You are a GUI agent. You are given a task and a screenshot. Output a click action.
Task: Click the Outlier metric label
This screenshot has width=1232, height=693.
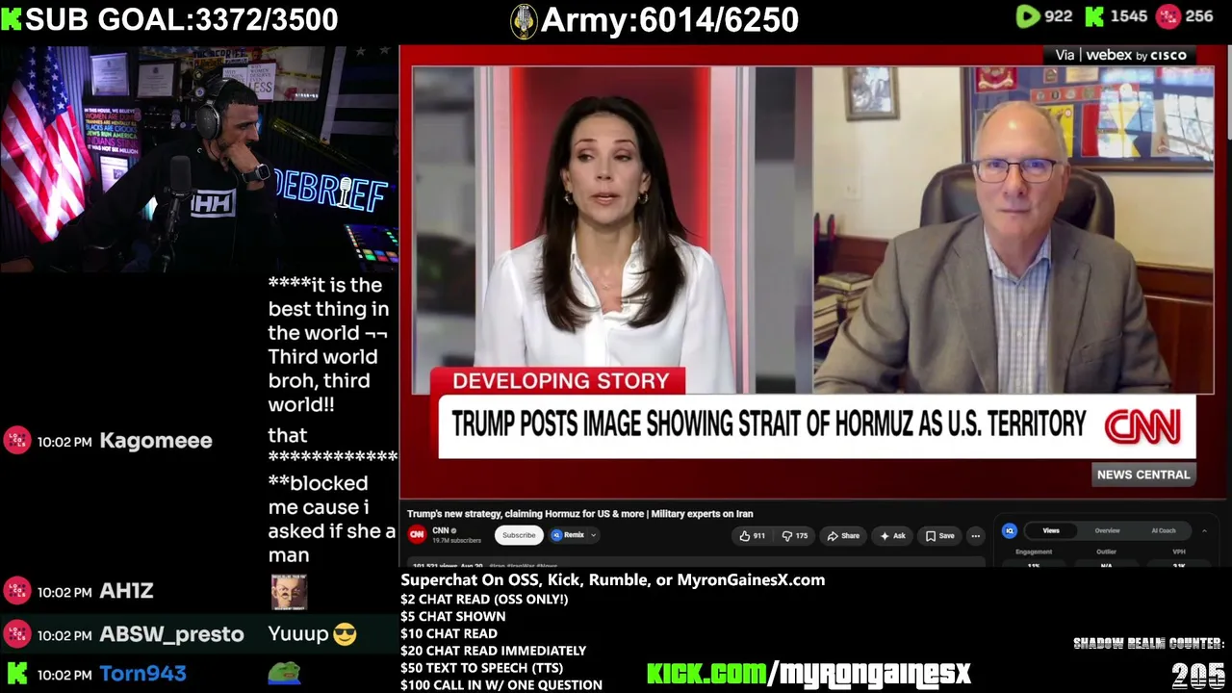(1106, 552)
